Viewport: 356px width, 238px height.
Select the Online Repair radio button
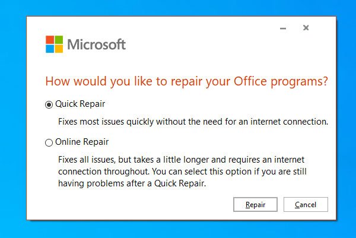[x=49, y=142]
